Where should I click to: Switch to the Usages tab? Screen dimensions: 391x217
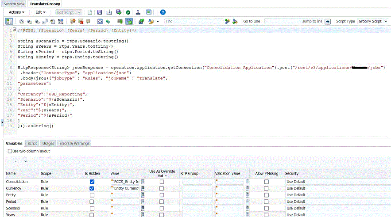48,143
